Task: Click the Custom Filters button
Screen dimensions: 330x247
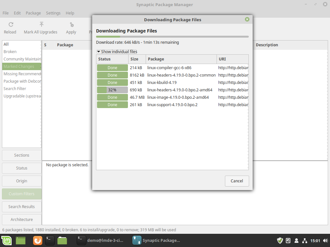Action: click(x=22, y=194)
